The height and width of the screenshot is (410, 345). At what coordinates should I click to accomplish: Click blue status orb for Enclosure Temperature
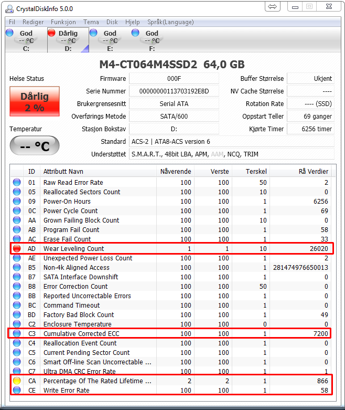[17, 324]
